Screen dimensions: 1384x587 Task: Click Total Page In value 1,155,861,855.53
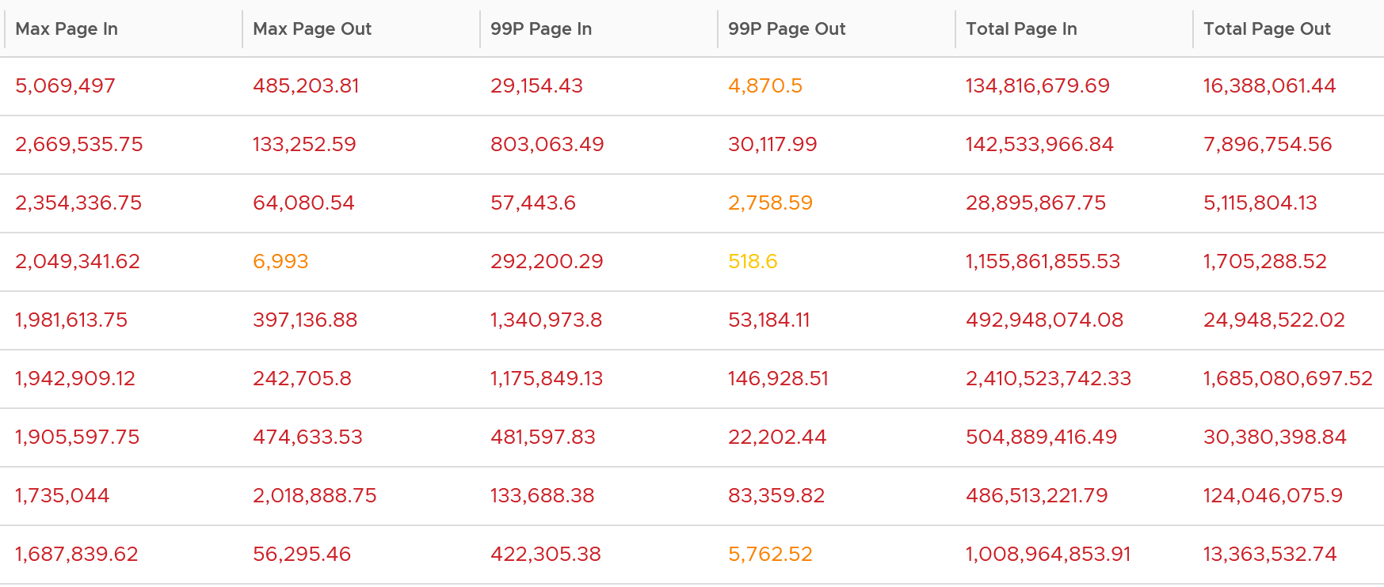(1043, 262)
